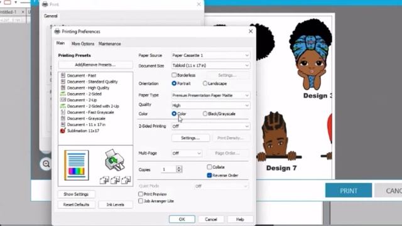Click Cancel in Printing Preferences
This screenshot has height=226, width=402.
pos(211,219)
